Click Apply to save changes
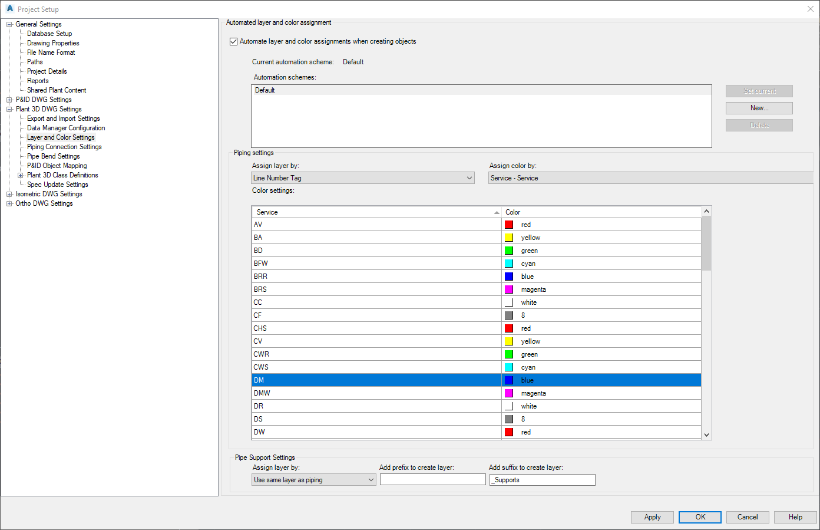The image size is (820, 530). coord(652,517)
